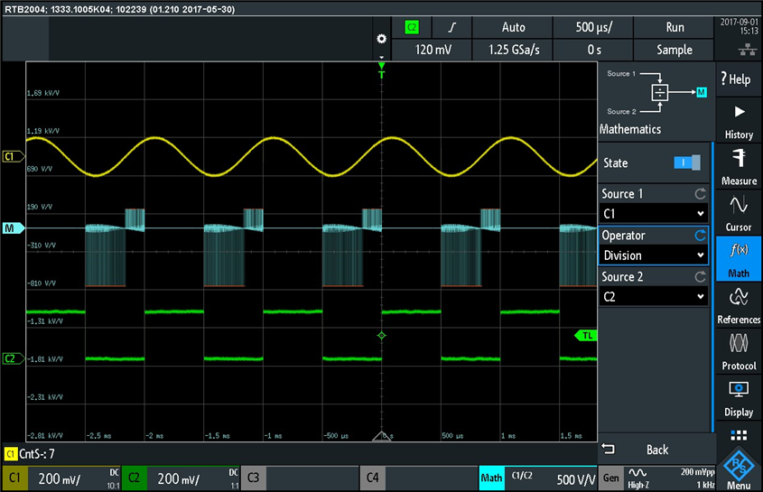Image resolution: width=763 pixels, height=492 pixels.
Task: Click the TL trigger level marker
Action: coord(586,335)
